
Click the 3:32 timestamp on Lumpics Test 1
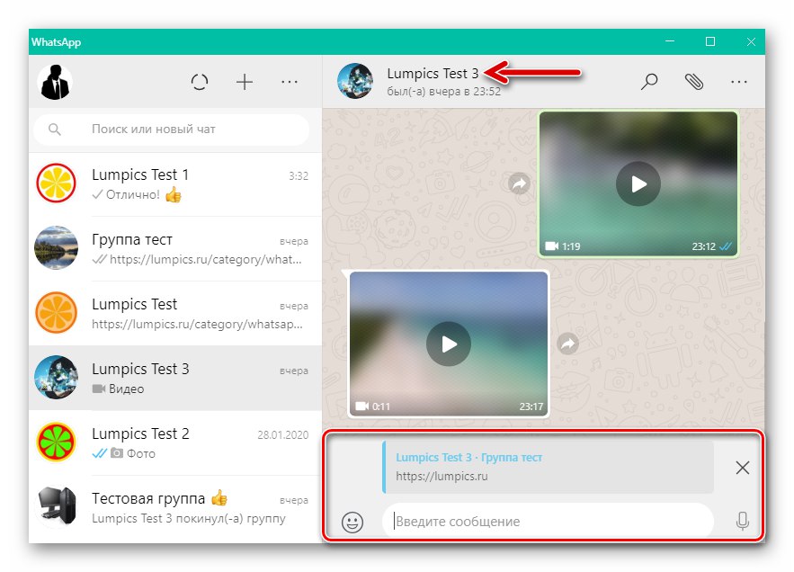click(x=299, y=175)
